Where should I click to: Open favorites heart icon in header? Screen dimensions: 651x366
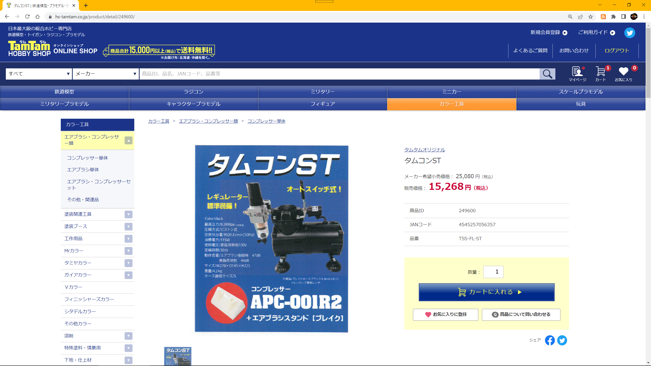click(x=624, y=74)
